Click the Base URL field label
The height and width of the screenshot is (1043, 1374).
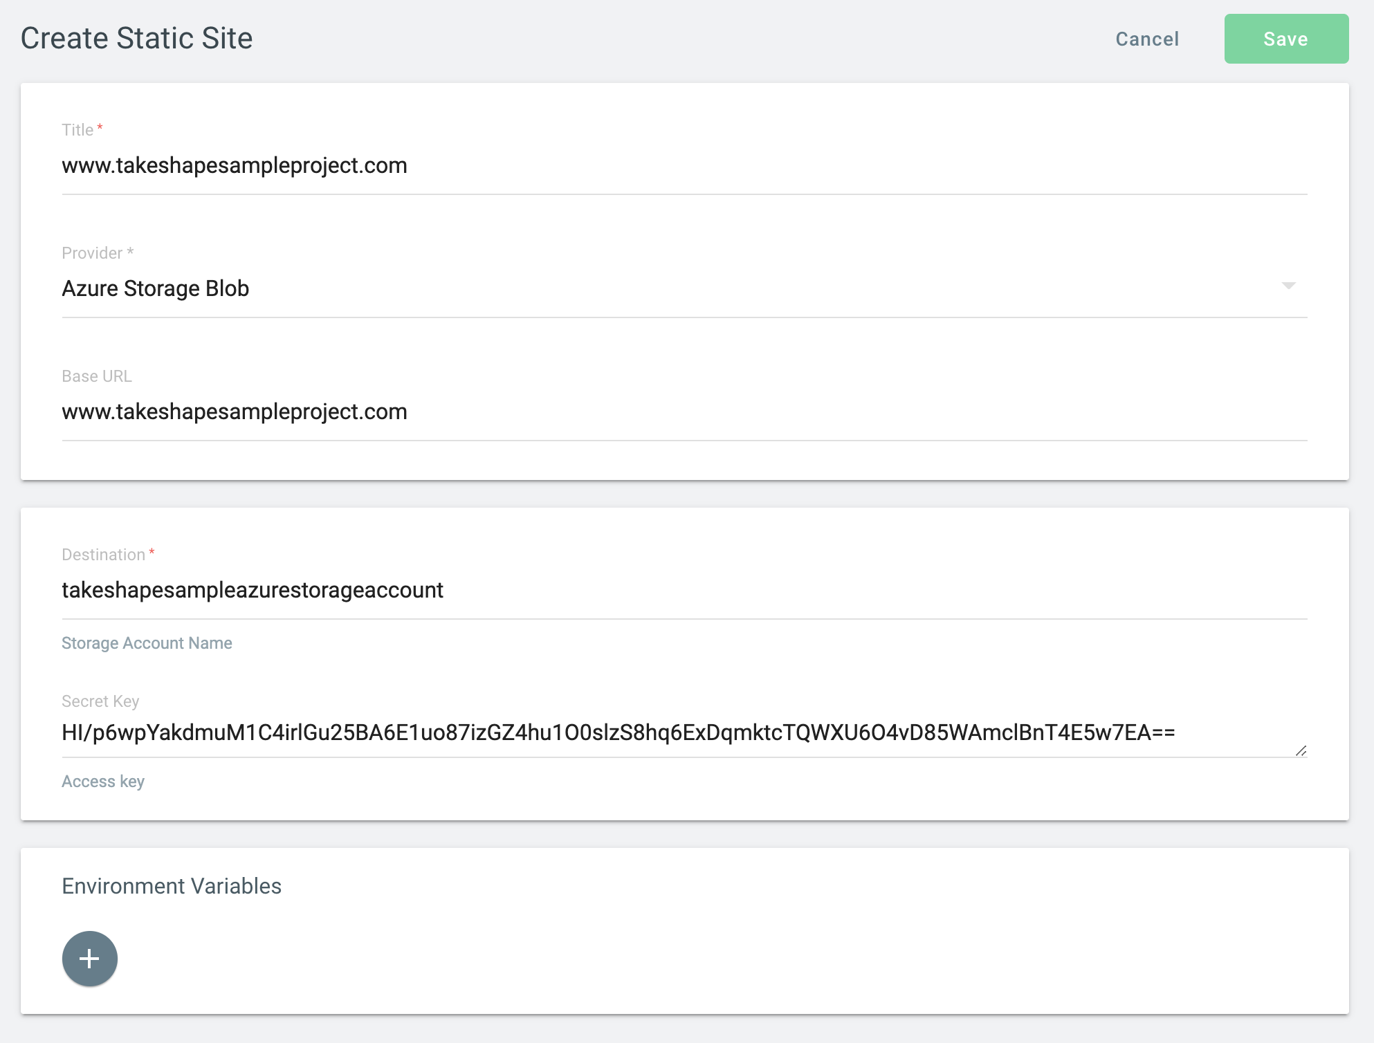tap(97, 376)
